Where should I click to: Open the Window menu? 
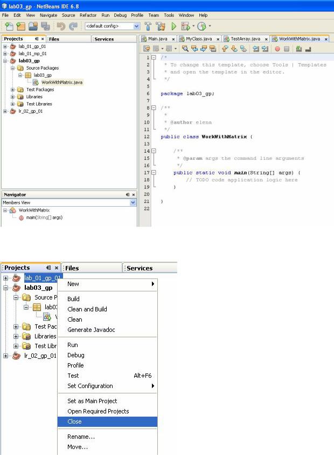point(186,15)
